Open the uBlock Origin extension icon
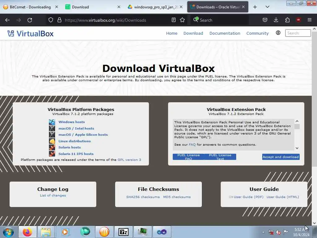Viewport: 317px width, 238px height. click(x=298, y=20)
